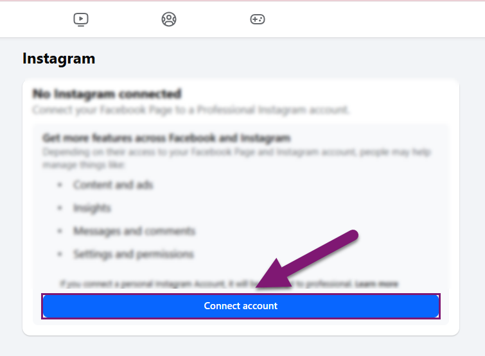Select the Content and ads list item
The height and width of the screenshot is (356, 485).
pyautogui.click(x=113, y=185)
